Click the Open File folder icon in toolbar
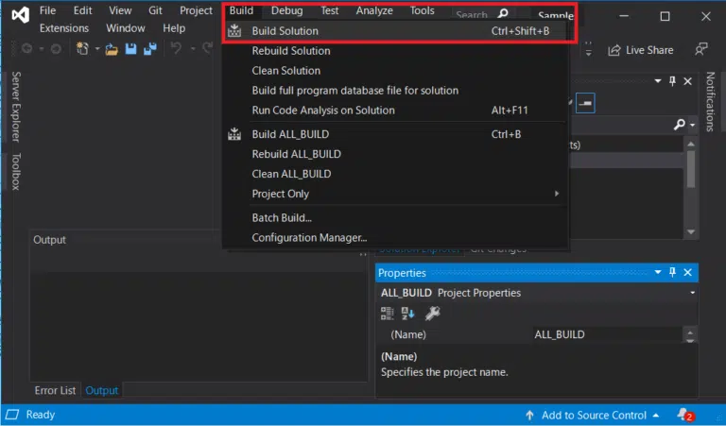 (x=112, y=49)
